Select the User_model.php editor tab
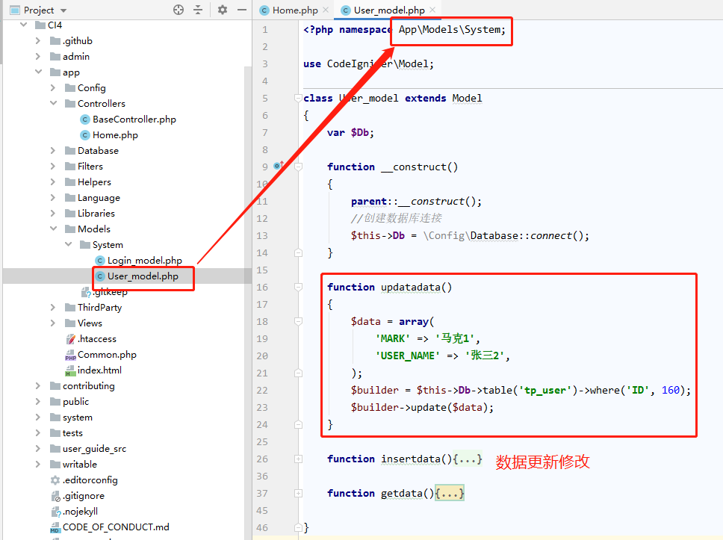723x540 pixels. (389, 10)
